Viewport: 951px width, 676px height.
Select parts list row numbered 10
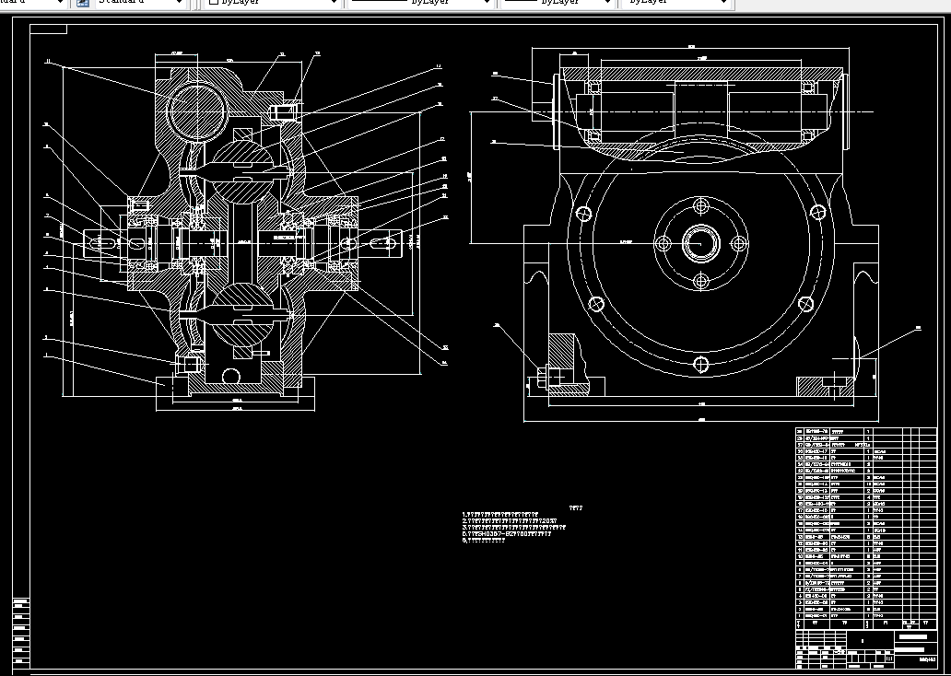pyautogui.click(x=866, y=556)
